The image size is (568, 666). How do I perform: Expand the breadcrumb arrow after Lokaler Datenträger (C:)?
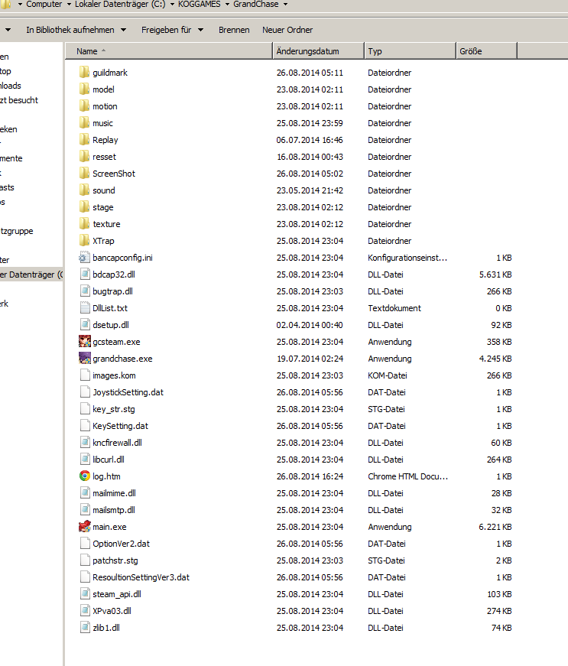tap(172, 5)
